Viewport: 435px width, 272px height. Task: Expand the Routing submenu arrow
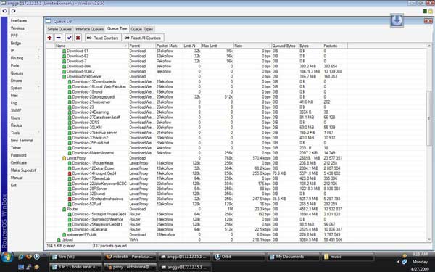38,58
